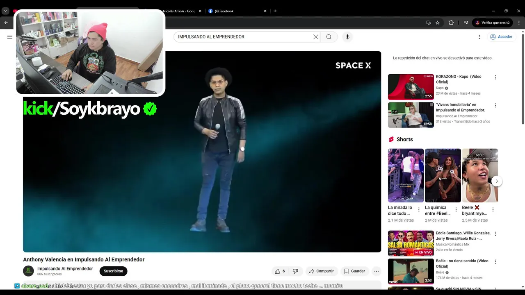The height and width of the screenshot is (295, 525).
Task: Open the Impulsando Al Emprendedor channel name link
Action: pos(65,269)
